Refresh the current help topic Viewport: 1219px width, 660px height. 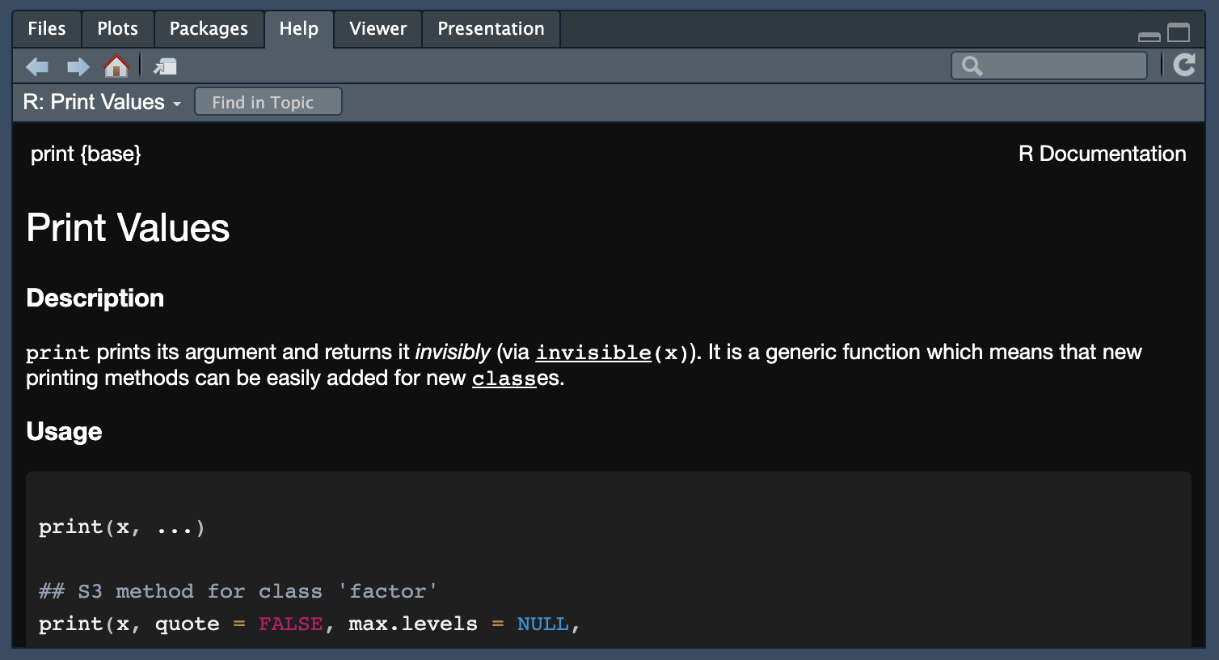pyautogui.click(x=1184, y=65)
